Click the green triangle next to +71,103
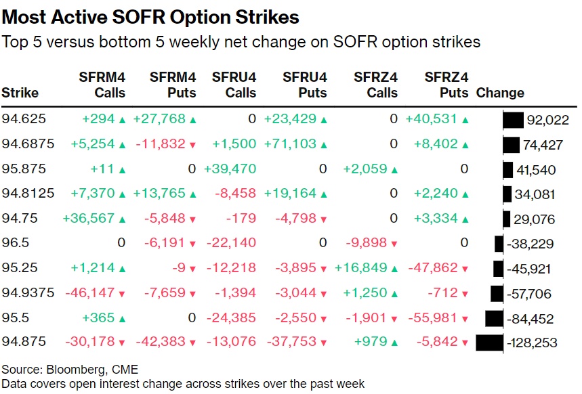This screenshot has height=394, width=582. tap(325, 145)
